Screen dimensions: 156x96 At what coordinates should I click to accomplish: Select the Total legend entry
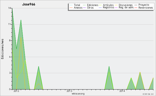point(77,5)
